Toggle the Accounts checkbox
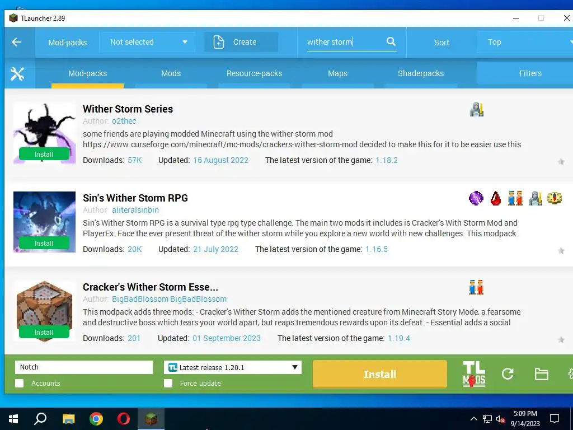573x430 pixels. click(20, 383)
